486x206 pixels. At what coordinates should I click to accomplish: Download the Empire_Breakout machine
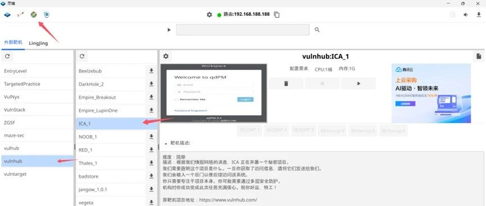(151, 97)
